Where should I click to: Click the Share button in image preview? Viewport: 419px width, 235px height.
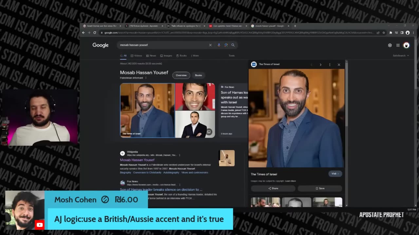pyautogui.click(x=273, y=188)
